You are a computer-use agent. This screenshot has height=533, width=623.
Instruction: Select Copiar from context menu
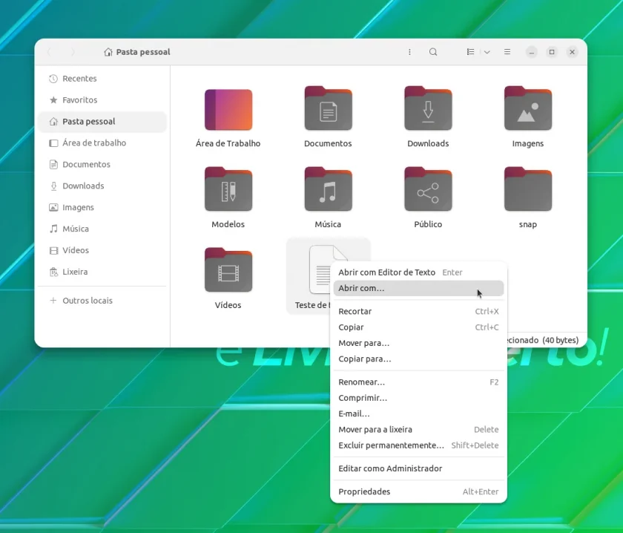418,327
